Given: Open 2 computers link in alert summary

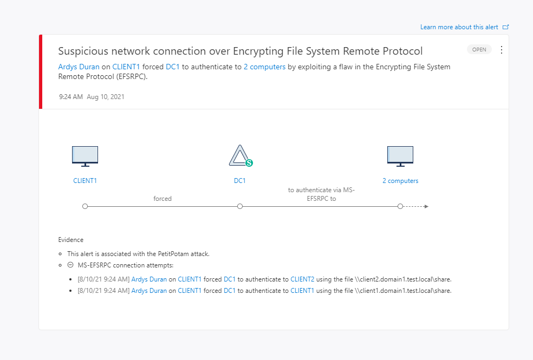Looking at the screenshot, I should click(x=264, y=67).
